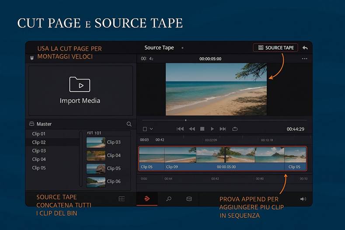Open Clip 04 thumbnail
This screenshot has width=345, height=230.
point(96,155)
